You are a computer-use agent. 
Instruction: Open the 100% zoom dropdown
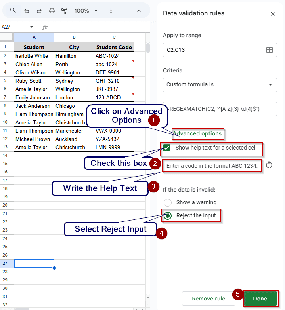(x=86, y=11)
